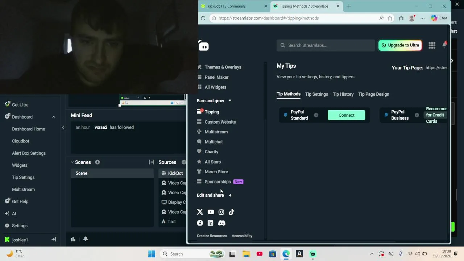Click the bell icon in the desktop app footer
Screen dimensions: 464x261
click(x=86, y=239)
